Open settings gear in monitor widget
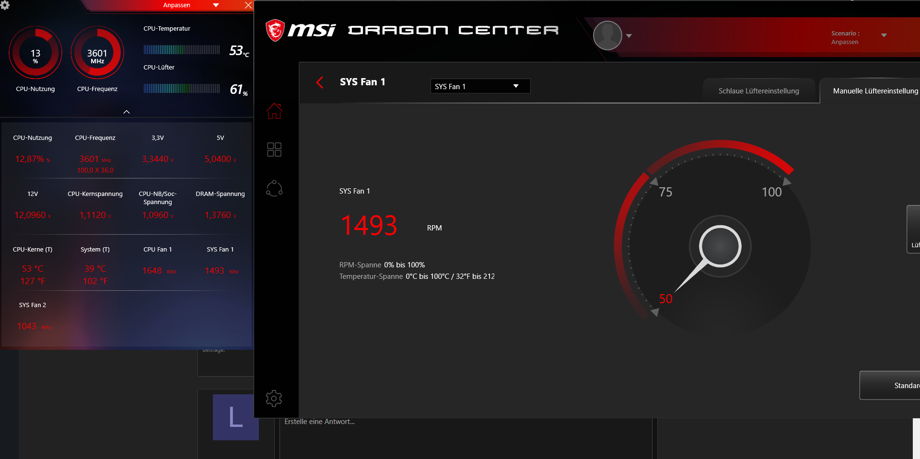The width and height of the screenshot is (920, 459). tap(5, 5)
